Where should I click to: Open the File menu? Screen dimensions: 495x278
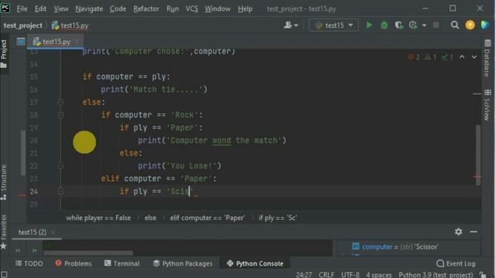[22, 8]
